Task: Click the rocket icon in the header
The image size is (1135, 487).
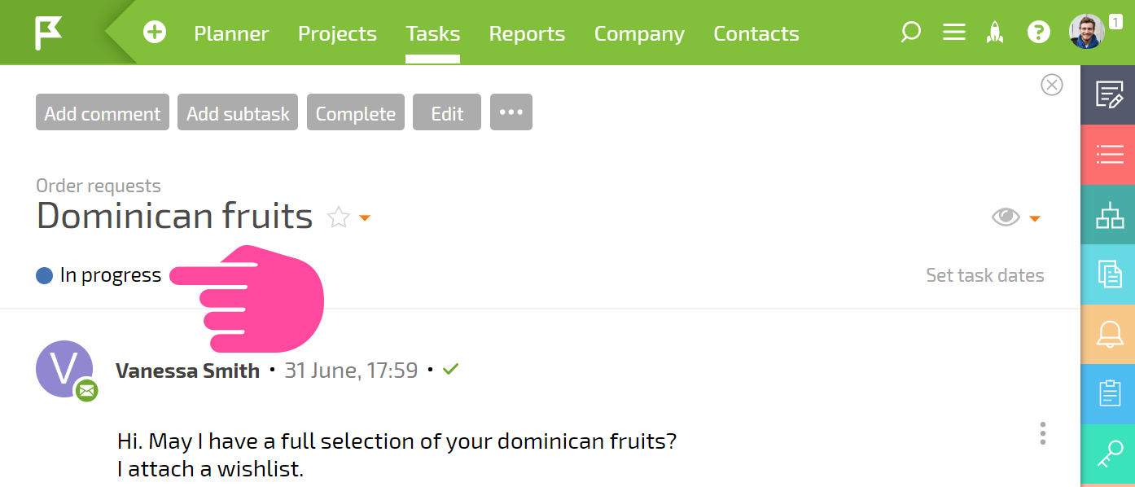Action: pyautogui.click(x=995, y=33)
